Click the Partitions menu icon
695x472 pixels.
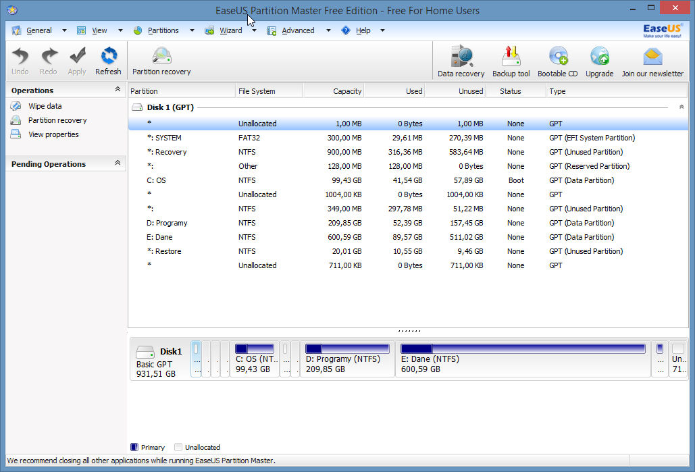point(138,30)
